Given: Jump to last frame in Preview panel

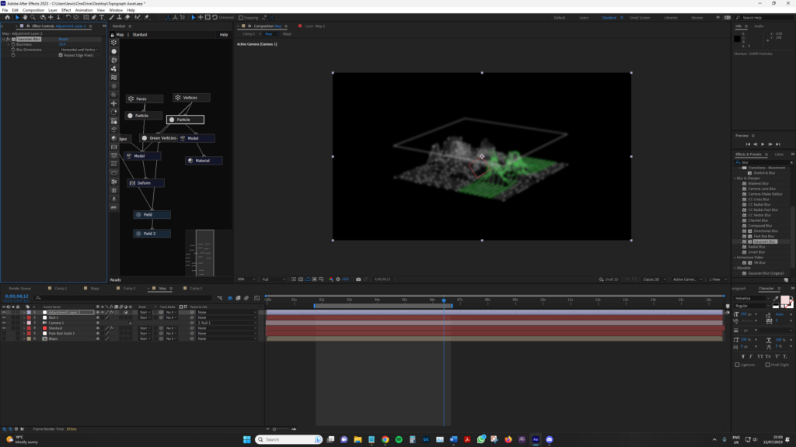Looking at the screenshot, I should point(777,144).
